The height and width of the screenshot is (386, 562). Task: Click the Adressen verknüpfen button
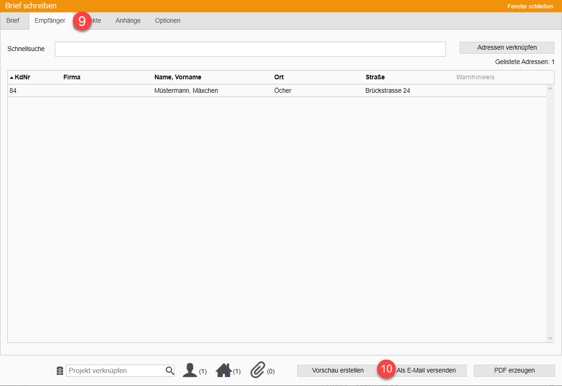coord(507,48)
